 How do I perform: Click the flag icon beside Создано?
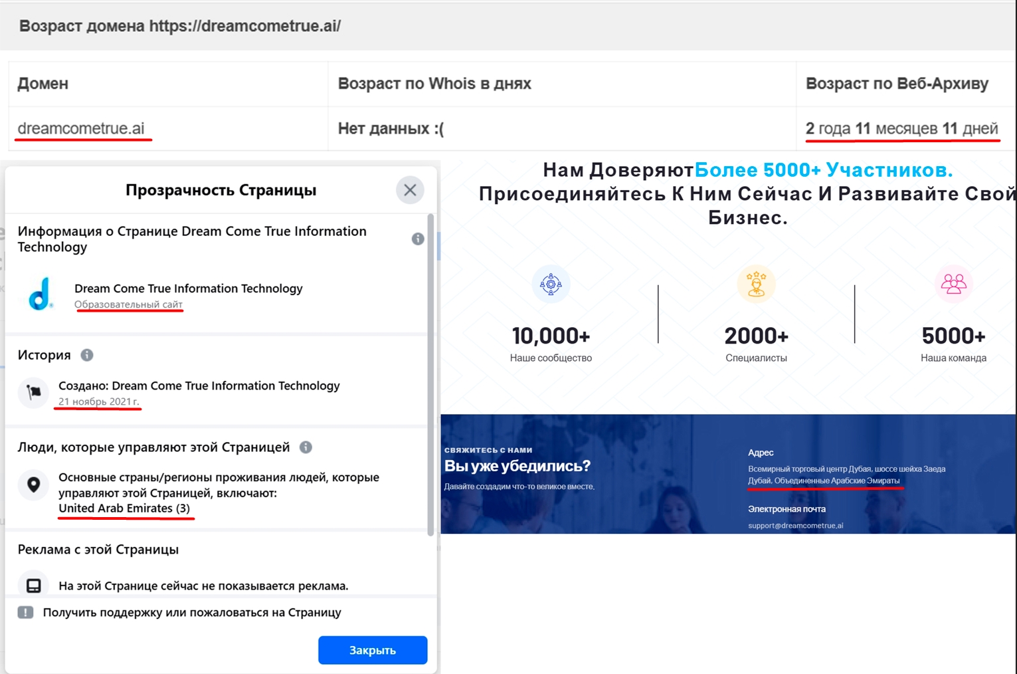(33, 393)
